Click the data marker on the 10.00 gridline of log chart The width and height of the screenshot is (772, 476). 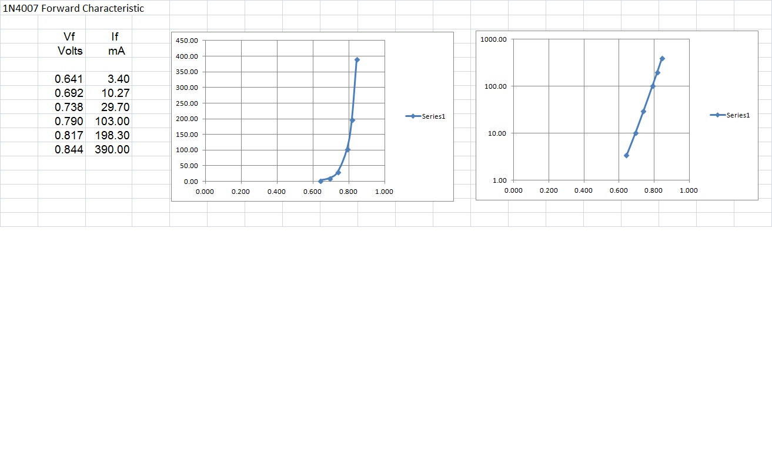coord(635,133)
